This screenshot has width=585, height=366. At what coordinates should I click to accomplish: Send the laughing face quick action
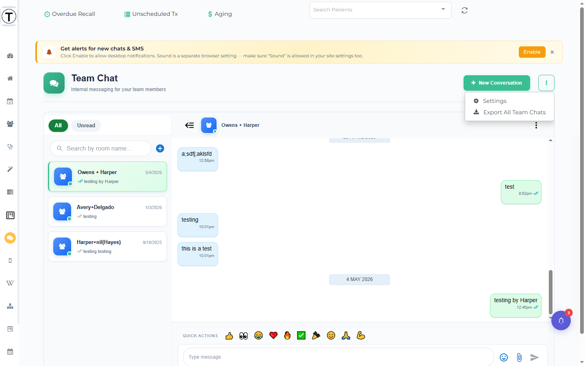pos(258,335)
